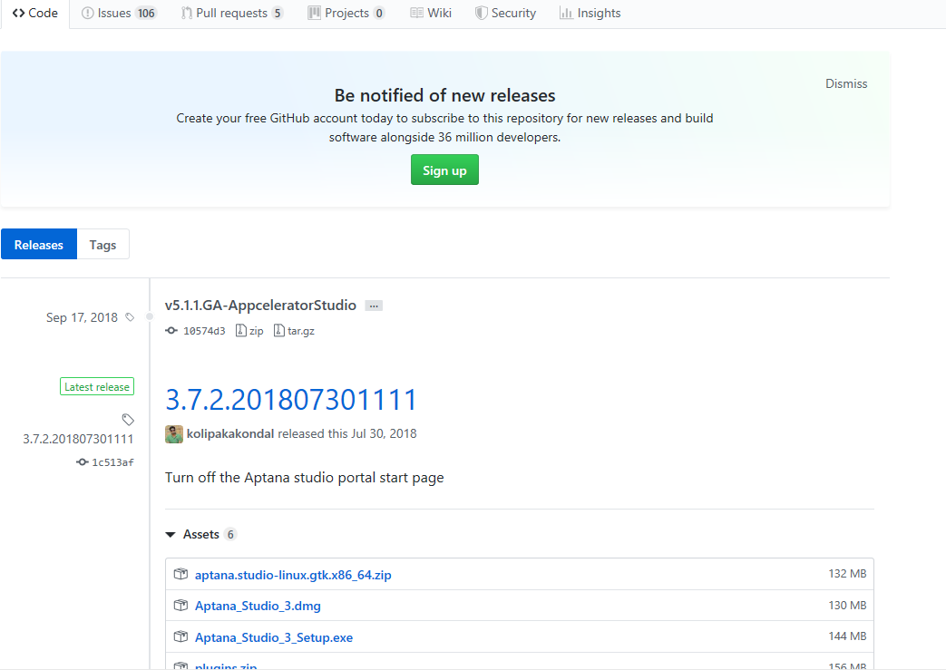Click the Issues count badge 106
Screen dimensions: 946x670
[146, 14]
